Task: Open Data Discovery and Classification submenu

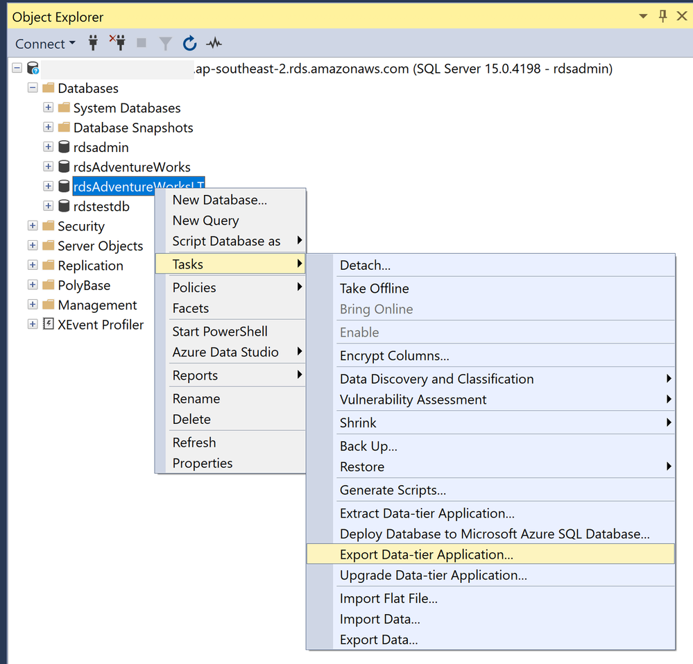Action: (491, 379)
